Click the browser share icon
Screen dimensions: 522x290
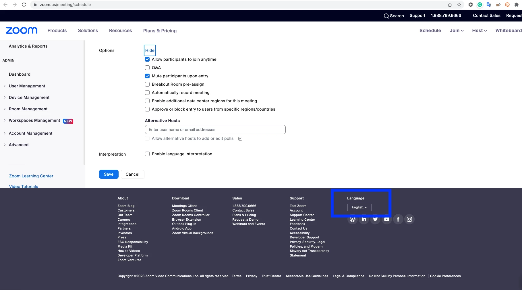[450, 5]
